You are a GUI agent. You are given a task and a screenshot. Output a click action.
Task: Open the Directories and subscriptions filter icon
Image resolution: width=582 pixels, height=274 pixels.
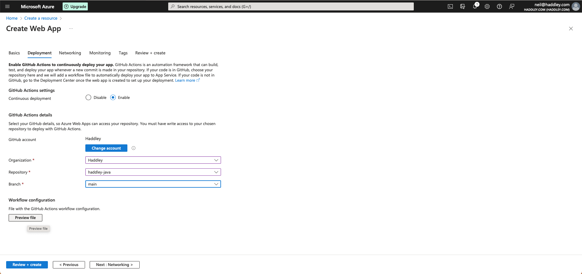pos(463,6)
